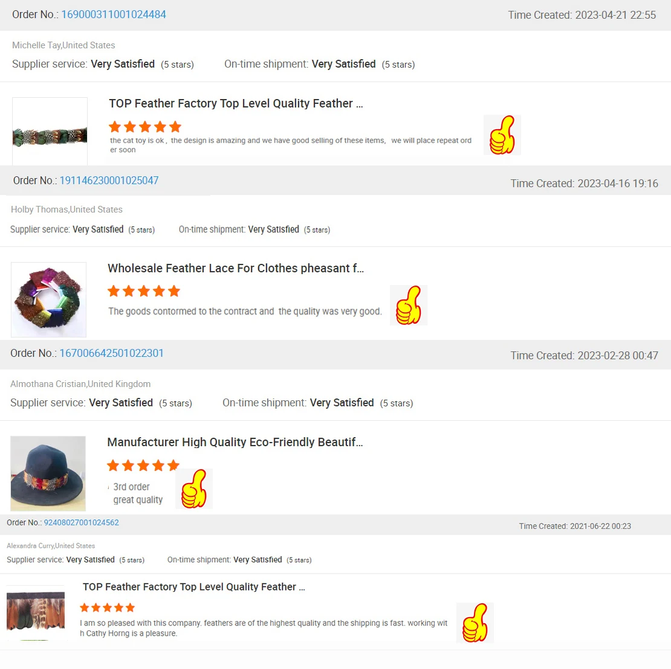This screenshot has width=671, height=669.
Task: Open order number 167006642501022301 link
Action: click(x=111, y=353)
